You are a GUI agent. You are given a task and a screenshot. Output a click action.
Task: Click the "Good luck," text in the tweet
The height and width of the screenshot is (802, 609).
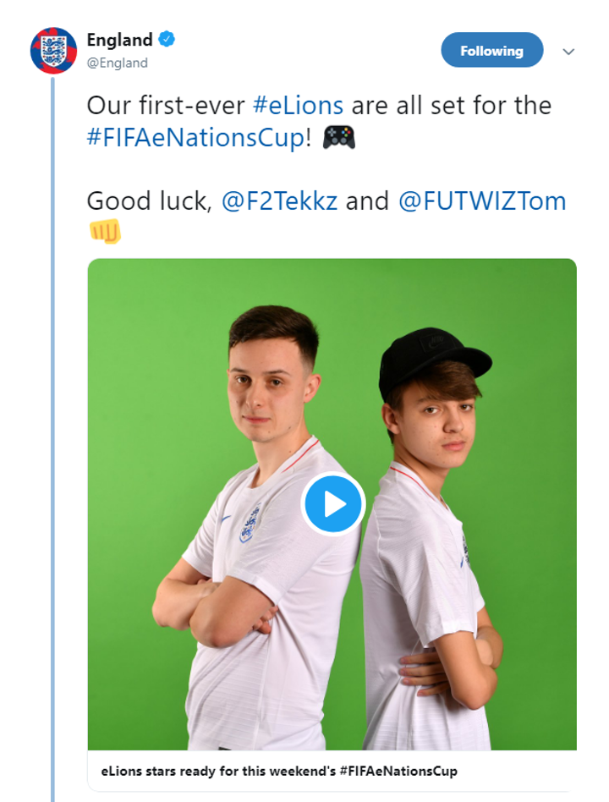click(150, 201)
